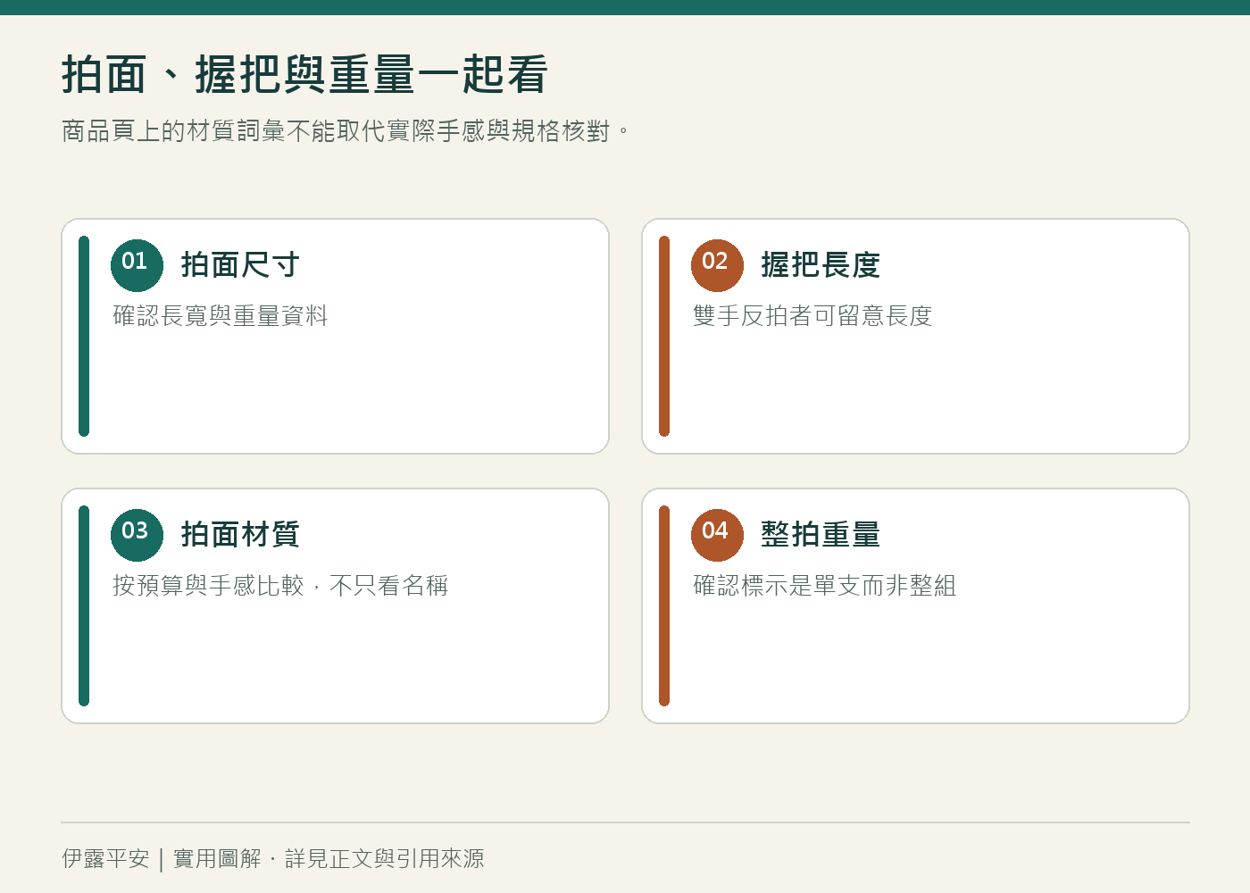Image resolution: width=1250 pixels, height=893 pixels.
Task: Click the footer text 詳見正文與引用來源
Action: 385,859
